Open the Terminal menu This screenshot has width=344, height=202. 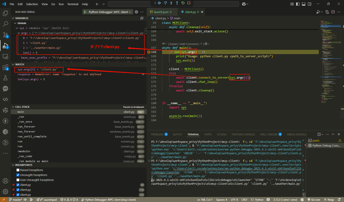pos(73,4)
